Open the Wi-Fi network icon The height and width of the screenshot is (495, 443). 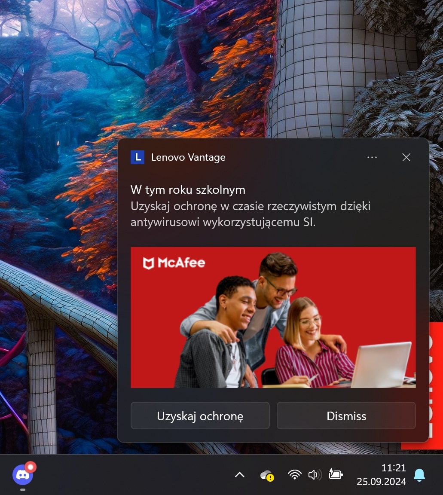294,475
